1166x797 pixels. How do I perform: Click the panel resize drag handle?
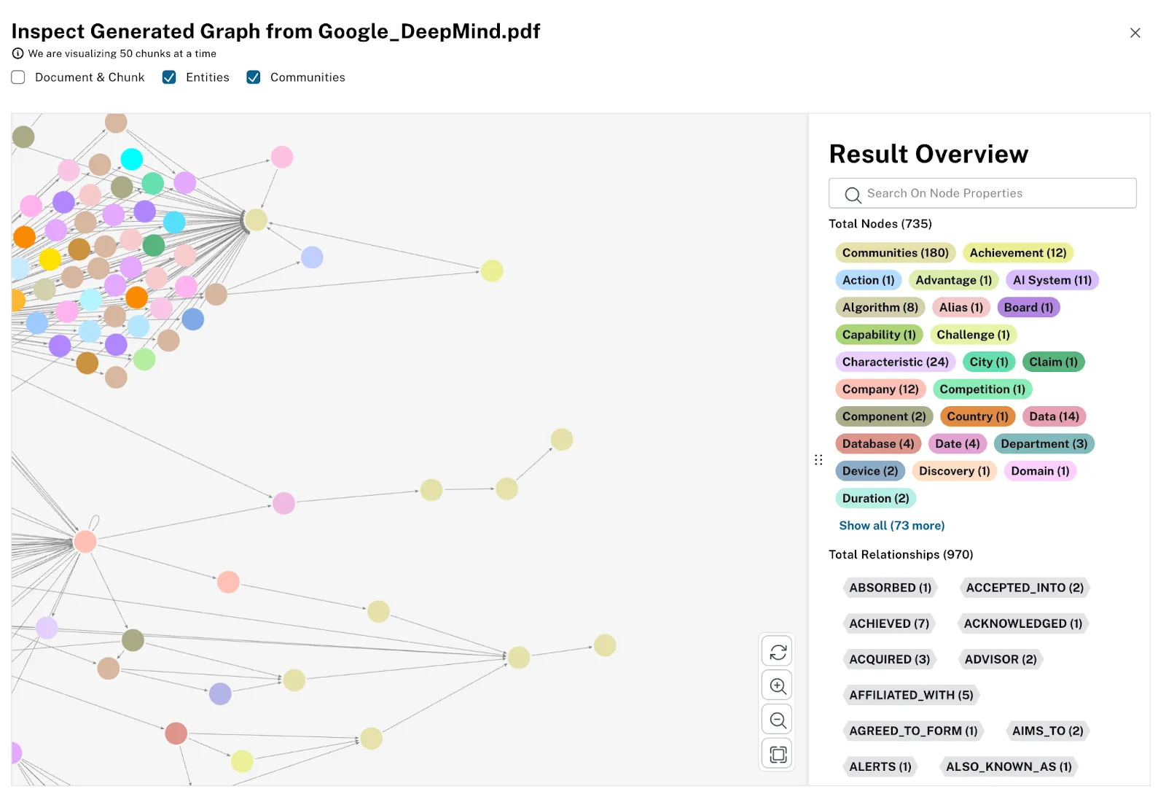point(818,459)
